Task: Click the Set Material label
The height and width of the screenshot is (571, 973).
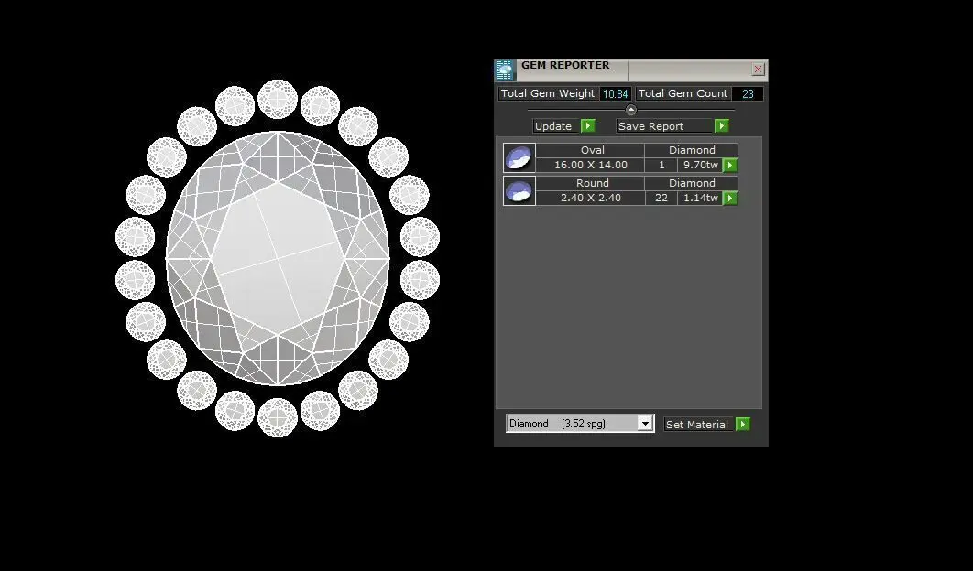Action: click(x=697, y=424)
